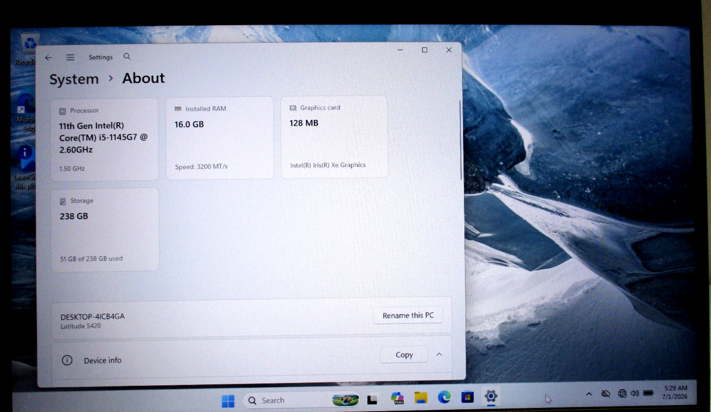
Task: Launch Microsoft 365 Copilot from taskbar
Action: click(x=397, y=398)
